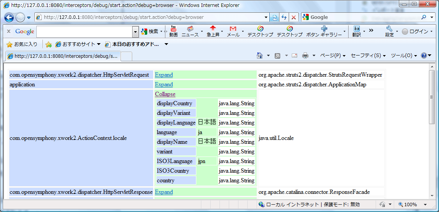
Task: Close the Google Toolbar with X
Action: (x=9, y=31)
